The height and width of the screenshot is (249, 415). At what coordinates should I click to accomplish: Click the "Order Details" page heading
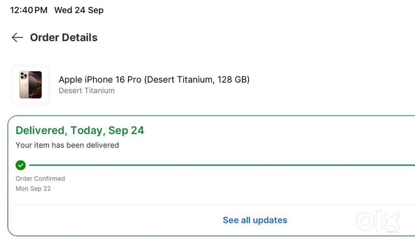tap(63, 37)
